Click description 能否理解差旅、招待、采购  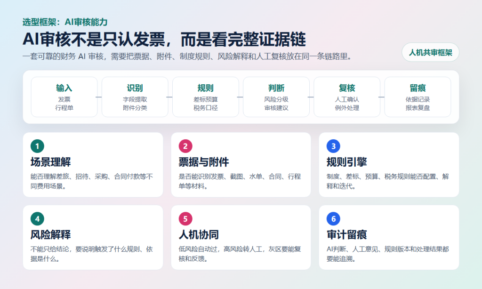(92, 181)
